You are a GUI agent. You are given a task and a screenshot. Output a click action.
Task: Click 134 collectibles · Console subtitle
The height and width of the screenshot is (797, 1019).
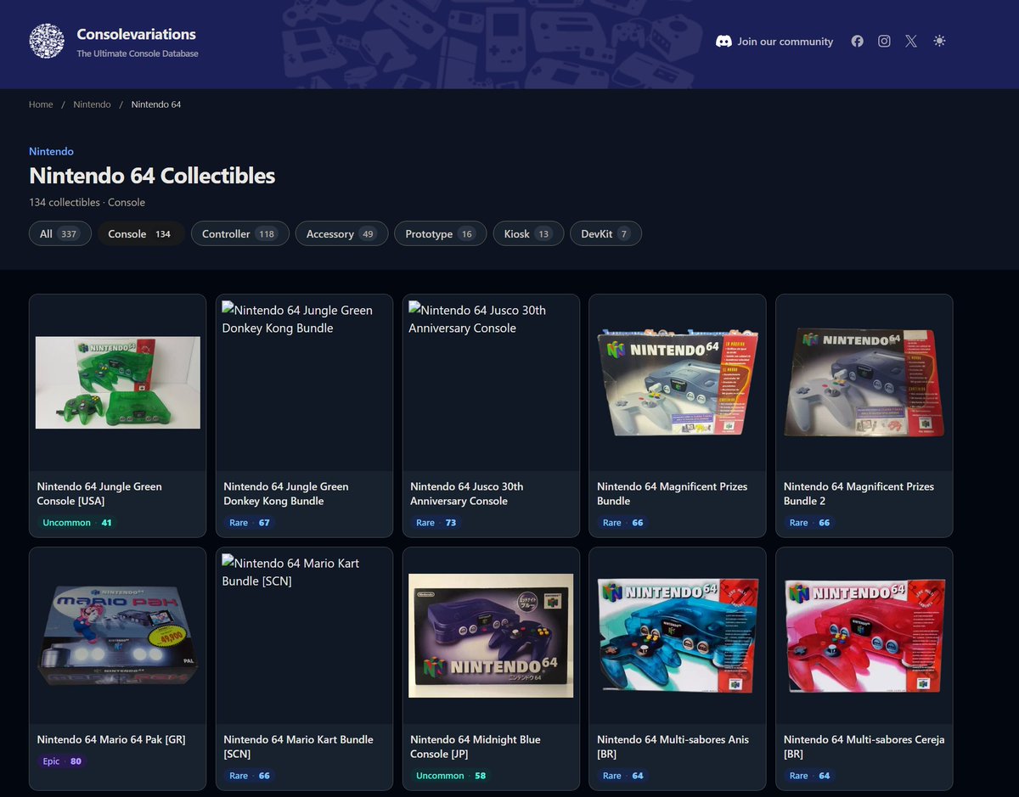coord(87,202)
